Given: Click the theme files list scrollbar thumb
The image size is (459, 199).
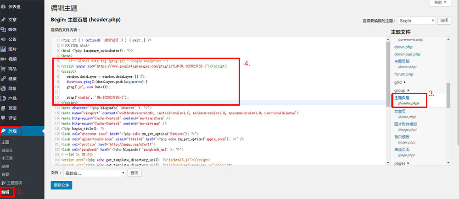Looking at the screenshot, I should point(448,96).
